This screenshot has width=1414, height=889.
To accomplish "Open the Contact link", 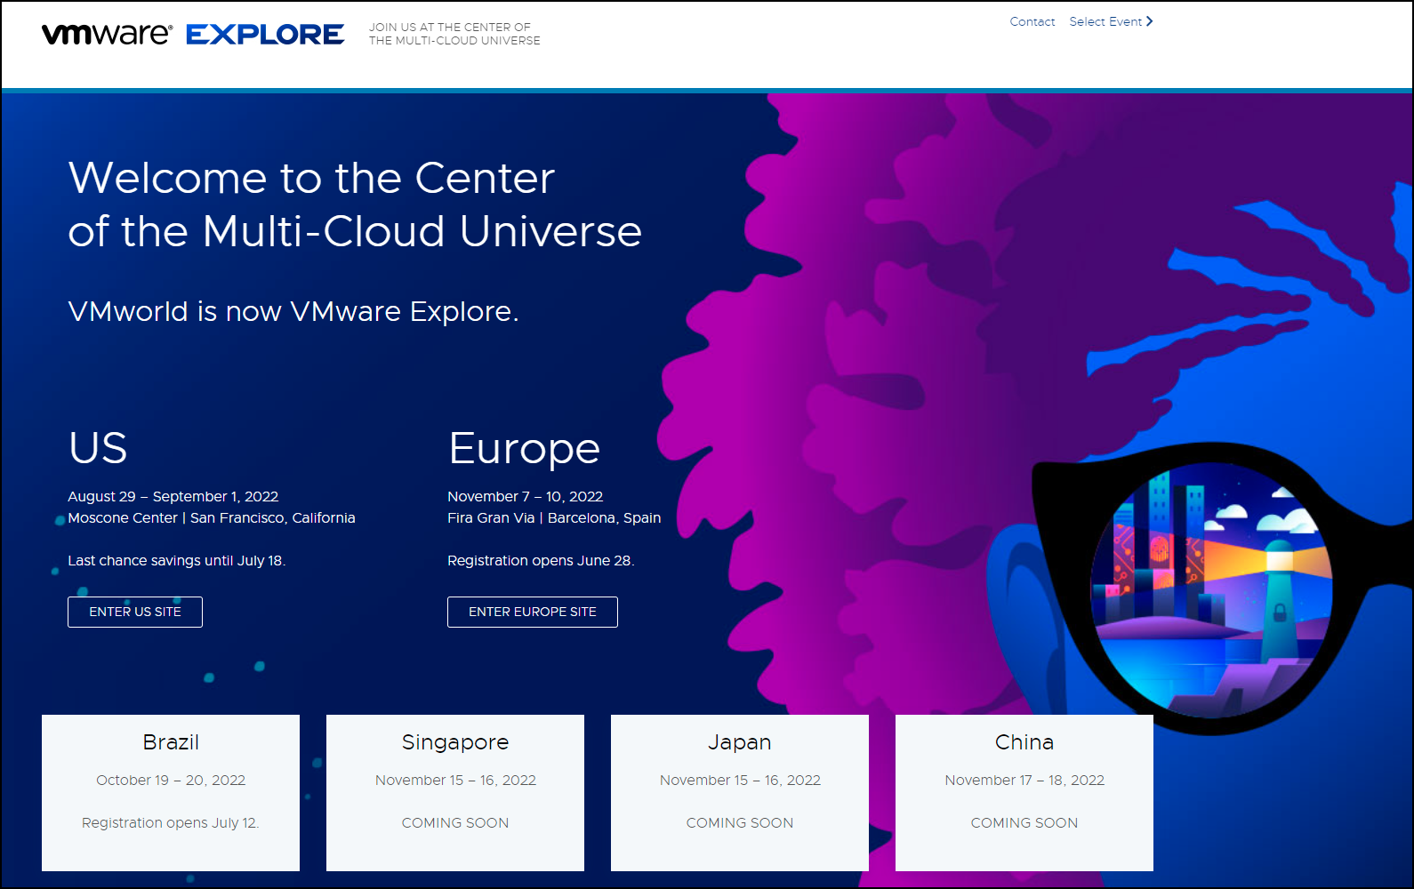I will [1032, 21].
